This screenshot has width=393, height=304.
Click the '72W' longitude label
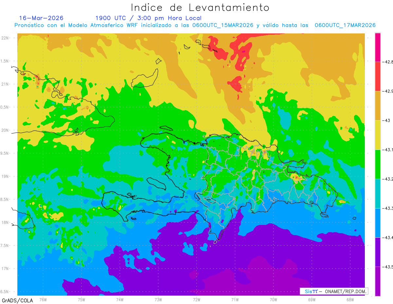coord(196,300)
